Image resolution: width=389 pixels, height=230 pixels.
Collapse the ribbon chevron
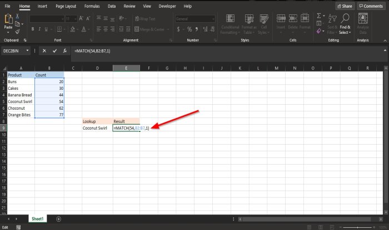[x=385, y=40]
